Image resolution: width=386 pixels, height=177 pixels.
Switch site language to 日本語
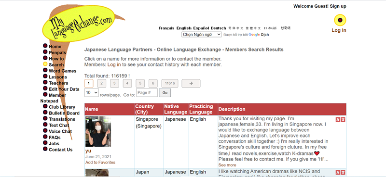pos(270,28)
